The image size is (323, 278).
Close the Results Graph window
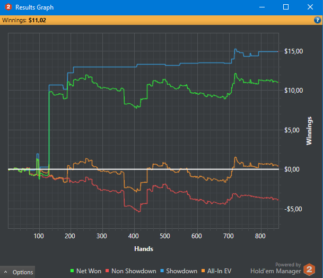tap(310, 7)
